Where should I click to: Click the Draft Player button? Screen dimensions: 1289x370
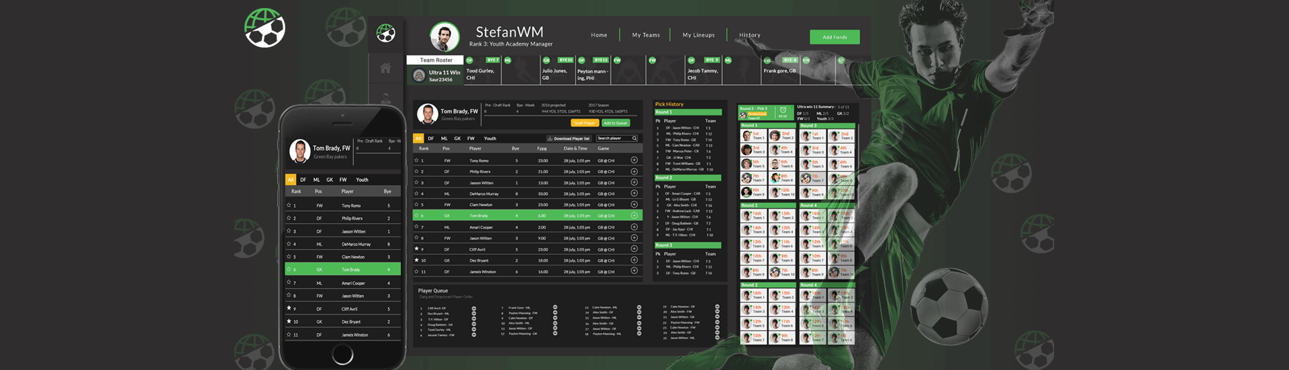(x=584, y=123)
